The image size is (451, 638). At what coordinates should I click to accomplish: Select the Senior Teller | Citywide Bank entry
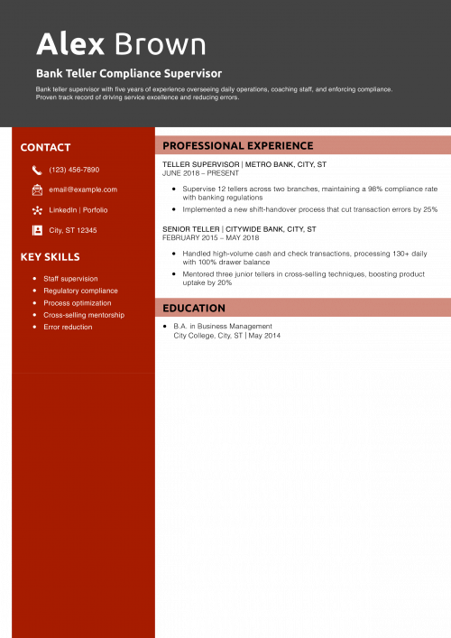pos(239,229)
